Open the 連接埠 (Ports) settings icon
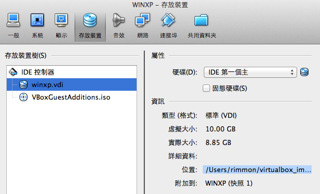Screen dimensions: 320x194 pos(168,20)
